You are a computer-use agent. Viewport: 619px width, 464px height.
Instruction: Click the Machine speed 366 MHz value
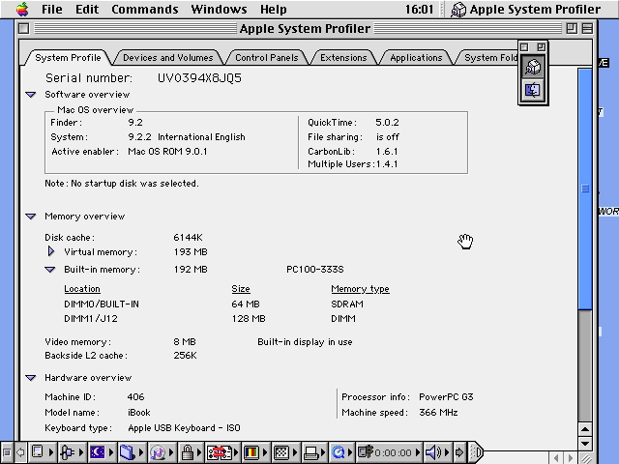tap(438, 413)
